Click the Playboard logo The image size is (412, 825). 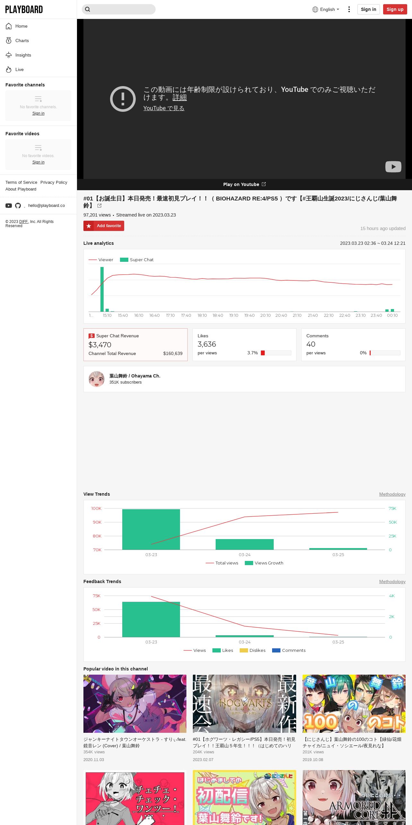[24, 9]
